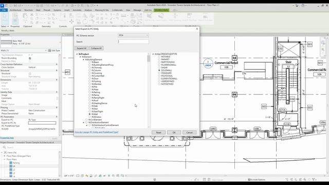
Task: Click the Cancel button in dialog
Action: [190, 133]
